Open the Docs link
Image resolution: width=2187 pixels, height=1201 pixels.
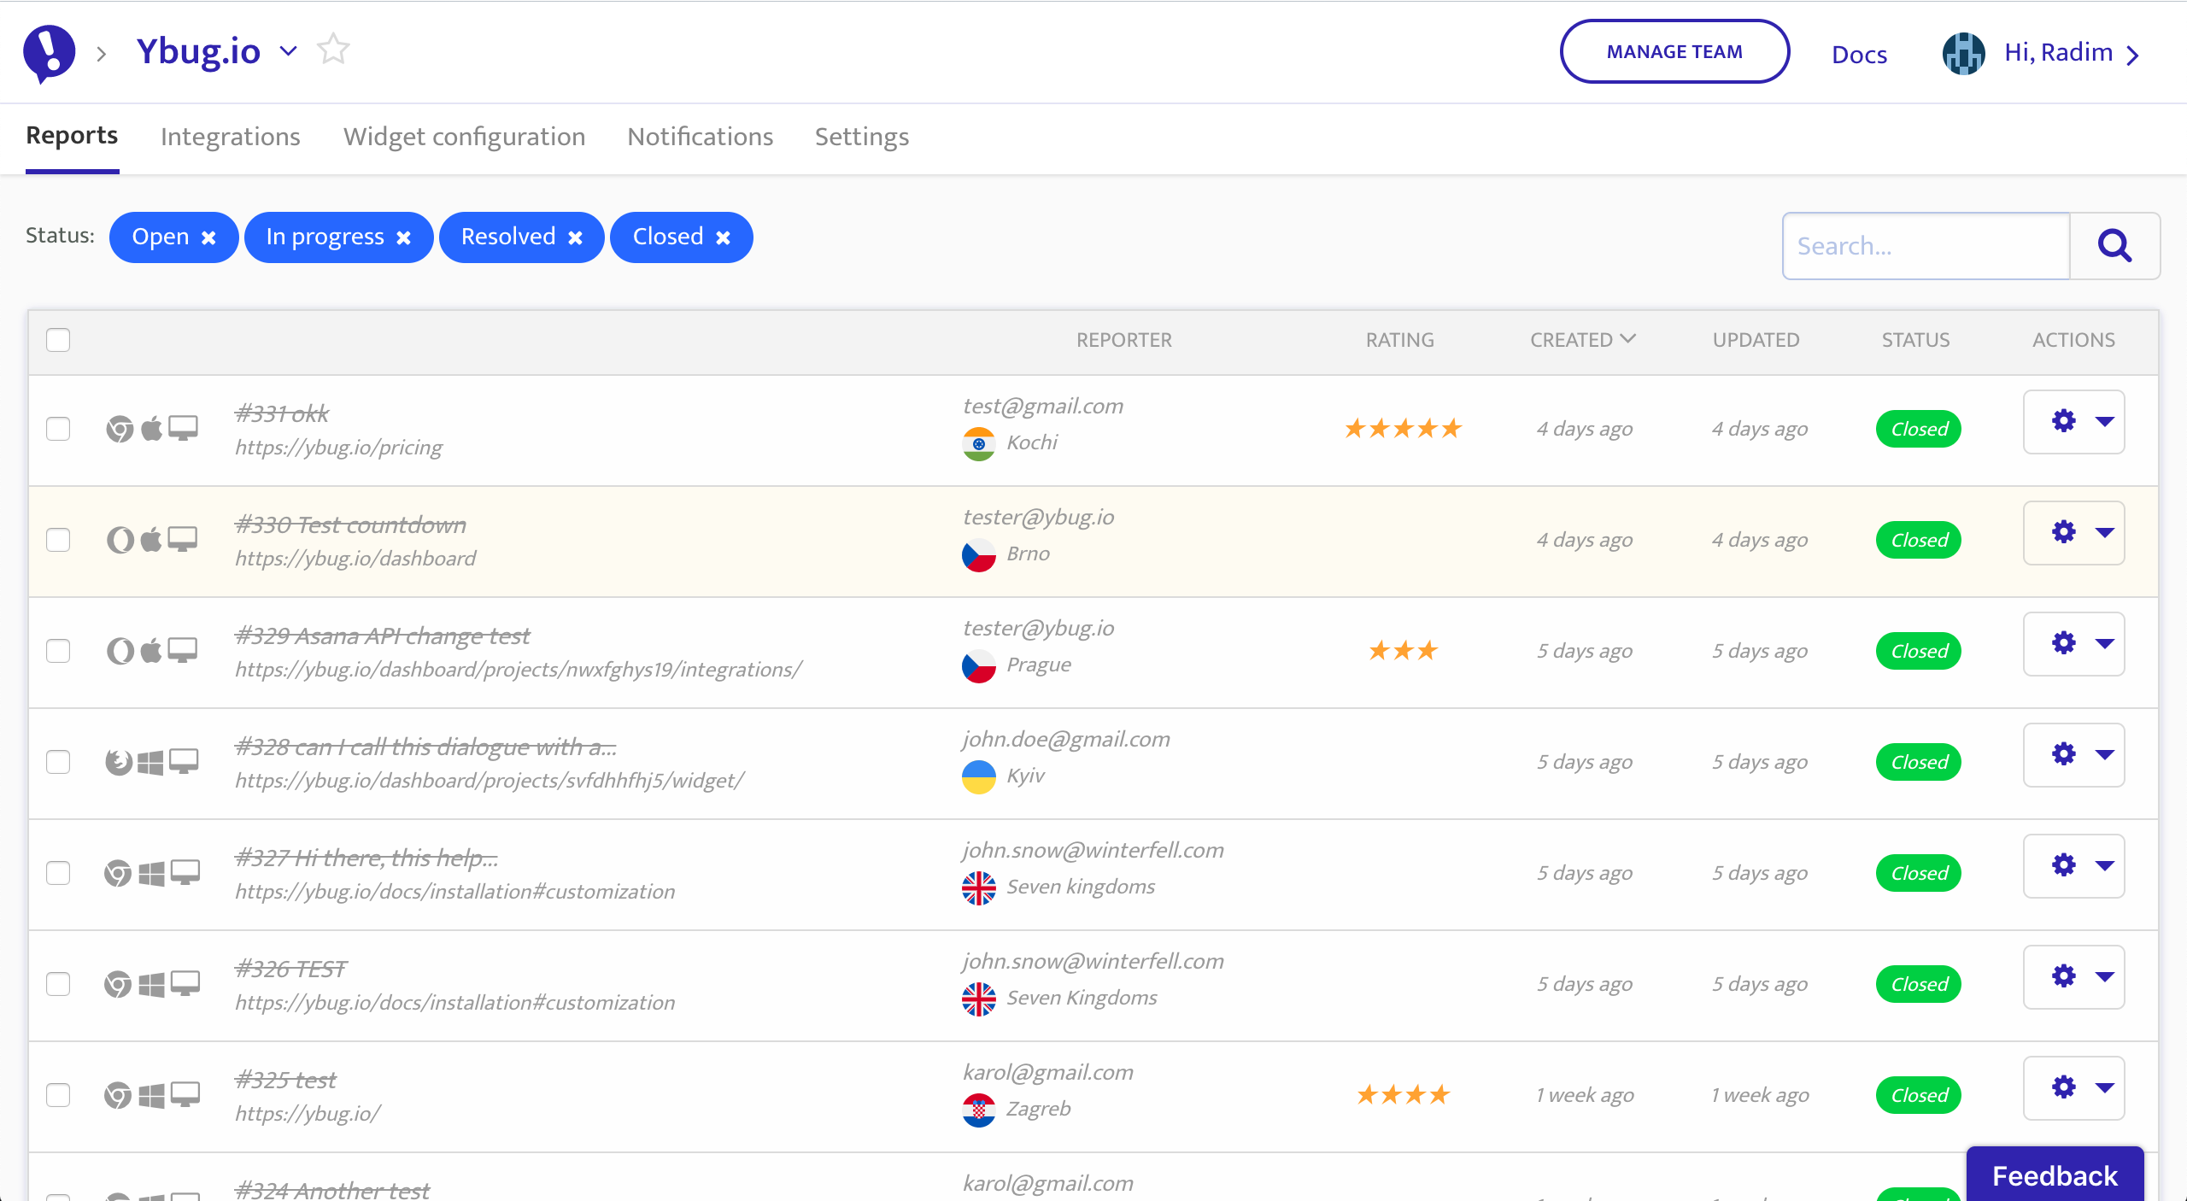[x=1859, y=55]
